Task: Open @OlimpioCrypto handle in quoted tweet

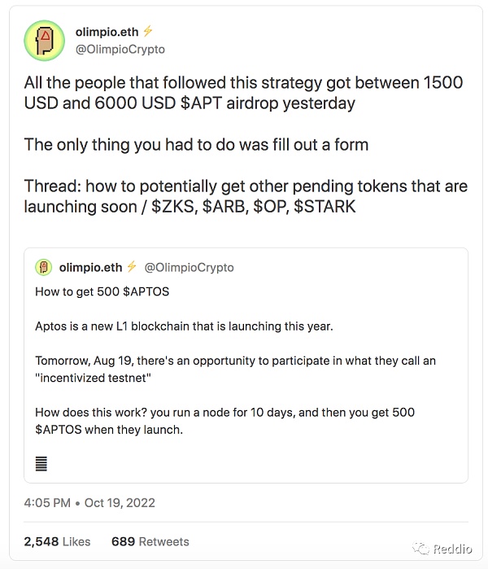Action: click(188, 267)
